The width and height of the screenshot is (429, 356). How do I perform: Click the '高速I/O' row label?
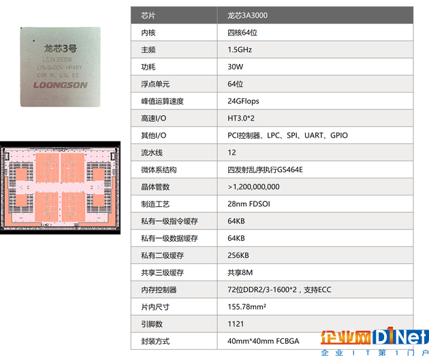click(153, 118)
